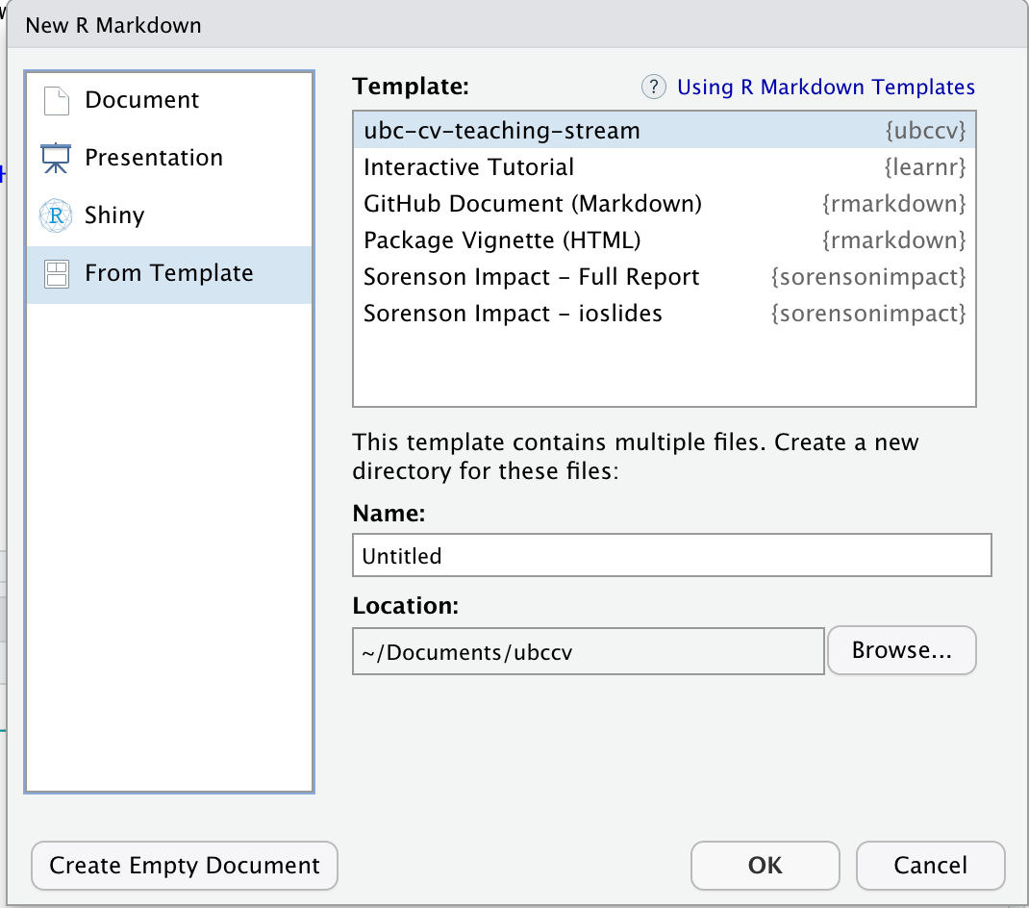This screenshot has height=908, width=1029.
Task: Select the Document category label
Action: 141,100
